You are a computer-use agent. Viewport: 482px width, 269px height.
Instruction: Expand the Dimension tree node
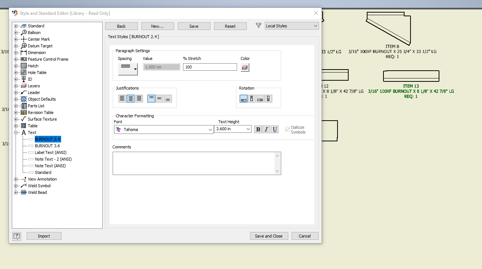click(15, 52)
